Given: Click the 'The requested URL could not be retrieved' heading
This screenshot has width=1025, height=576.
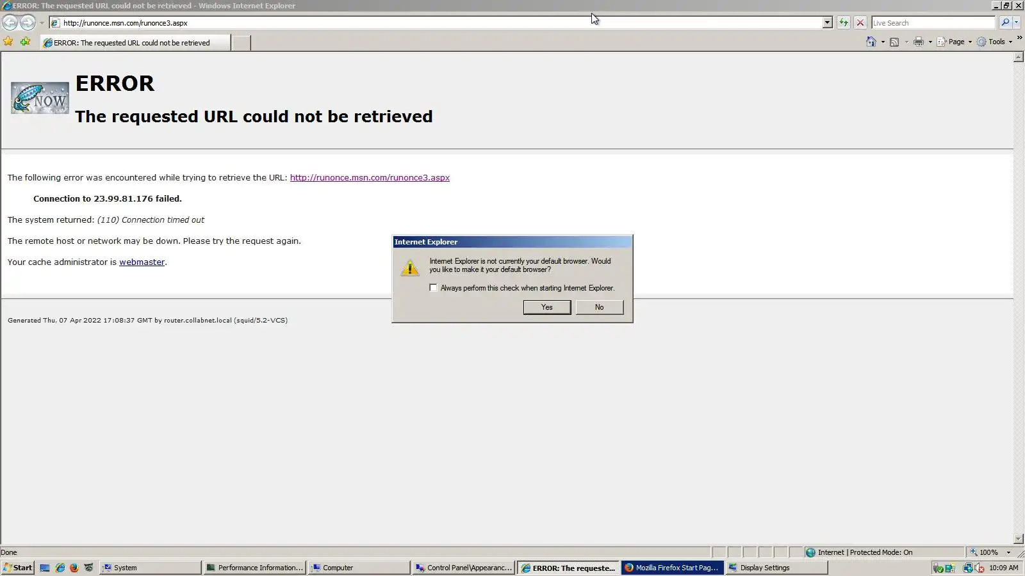Looking at the screenshot, I should (254, 116).
